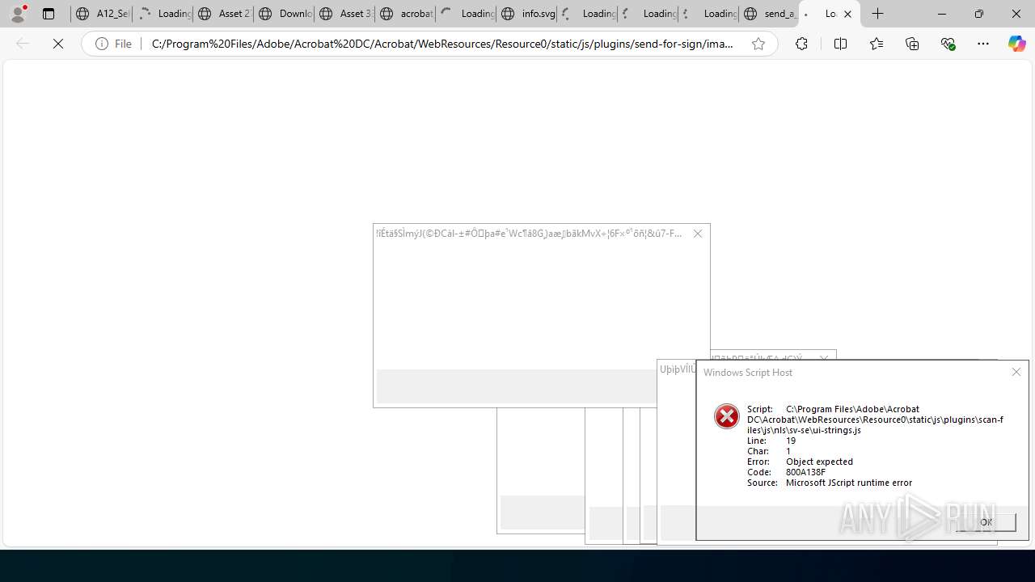Click the address bar URL
The width and height of the screenshot is (1035, 582).
(442, 44)
